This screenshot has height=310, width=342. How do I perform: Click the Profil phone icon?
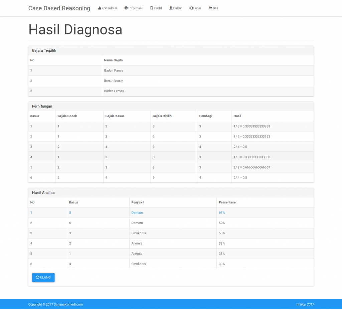(x=151, y=8)
